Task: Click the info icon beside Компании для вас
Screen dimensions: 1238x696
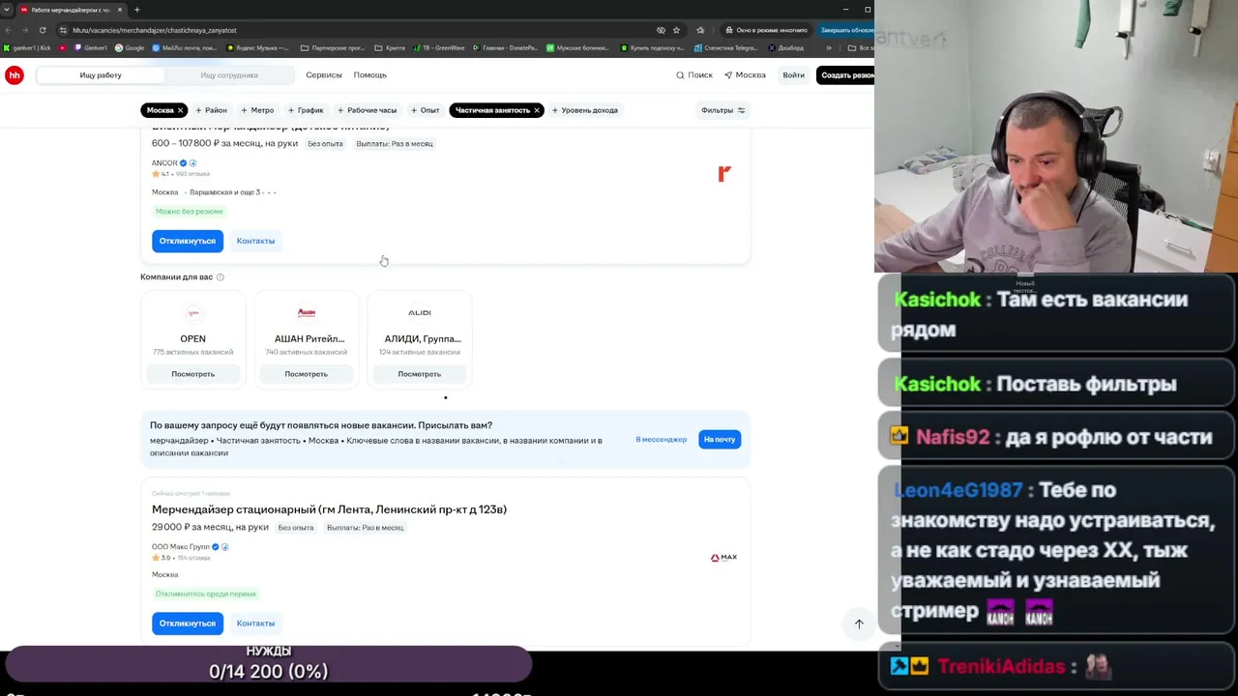Action: coord(221,277)
